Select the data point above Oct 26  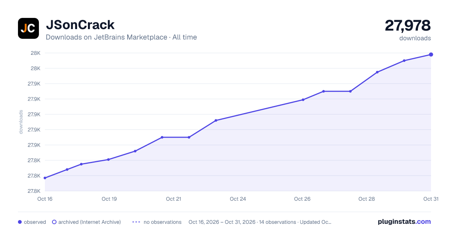point(303,100)
